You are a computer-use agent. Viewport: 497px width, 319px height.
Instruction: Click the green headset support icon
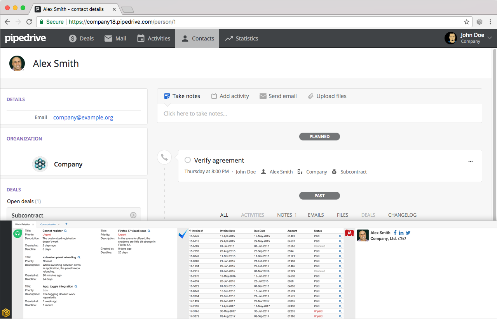(x=17, y=234)
